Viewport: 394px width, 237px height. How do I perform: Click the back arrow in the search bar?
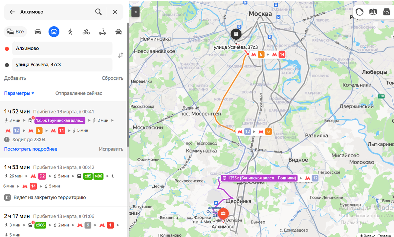12,12
